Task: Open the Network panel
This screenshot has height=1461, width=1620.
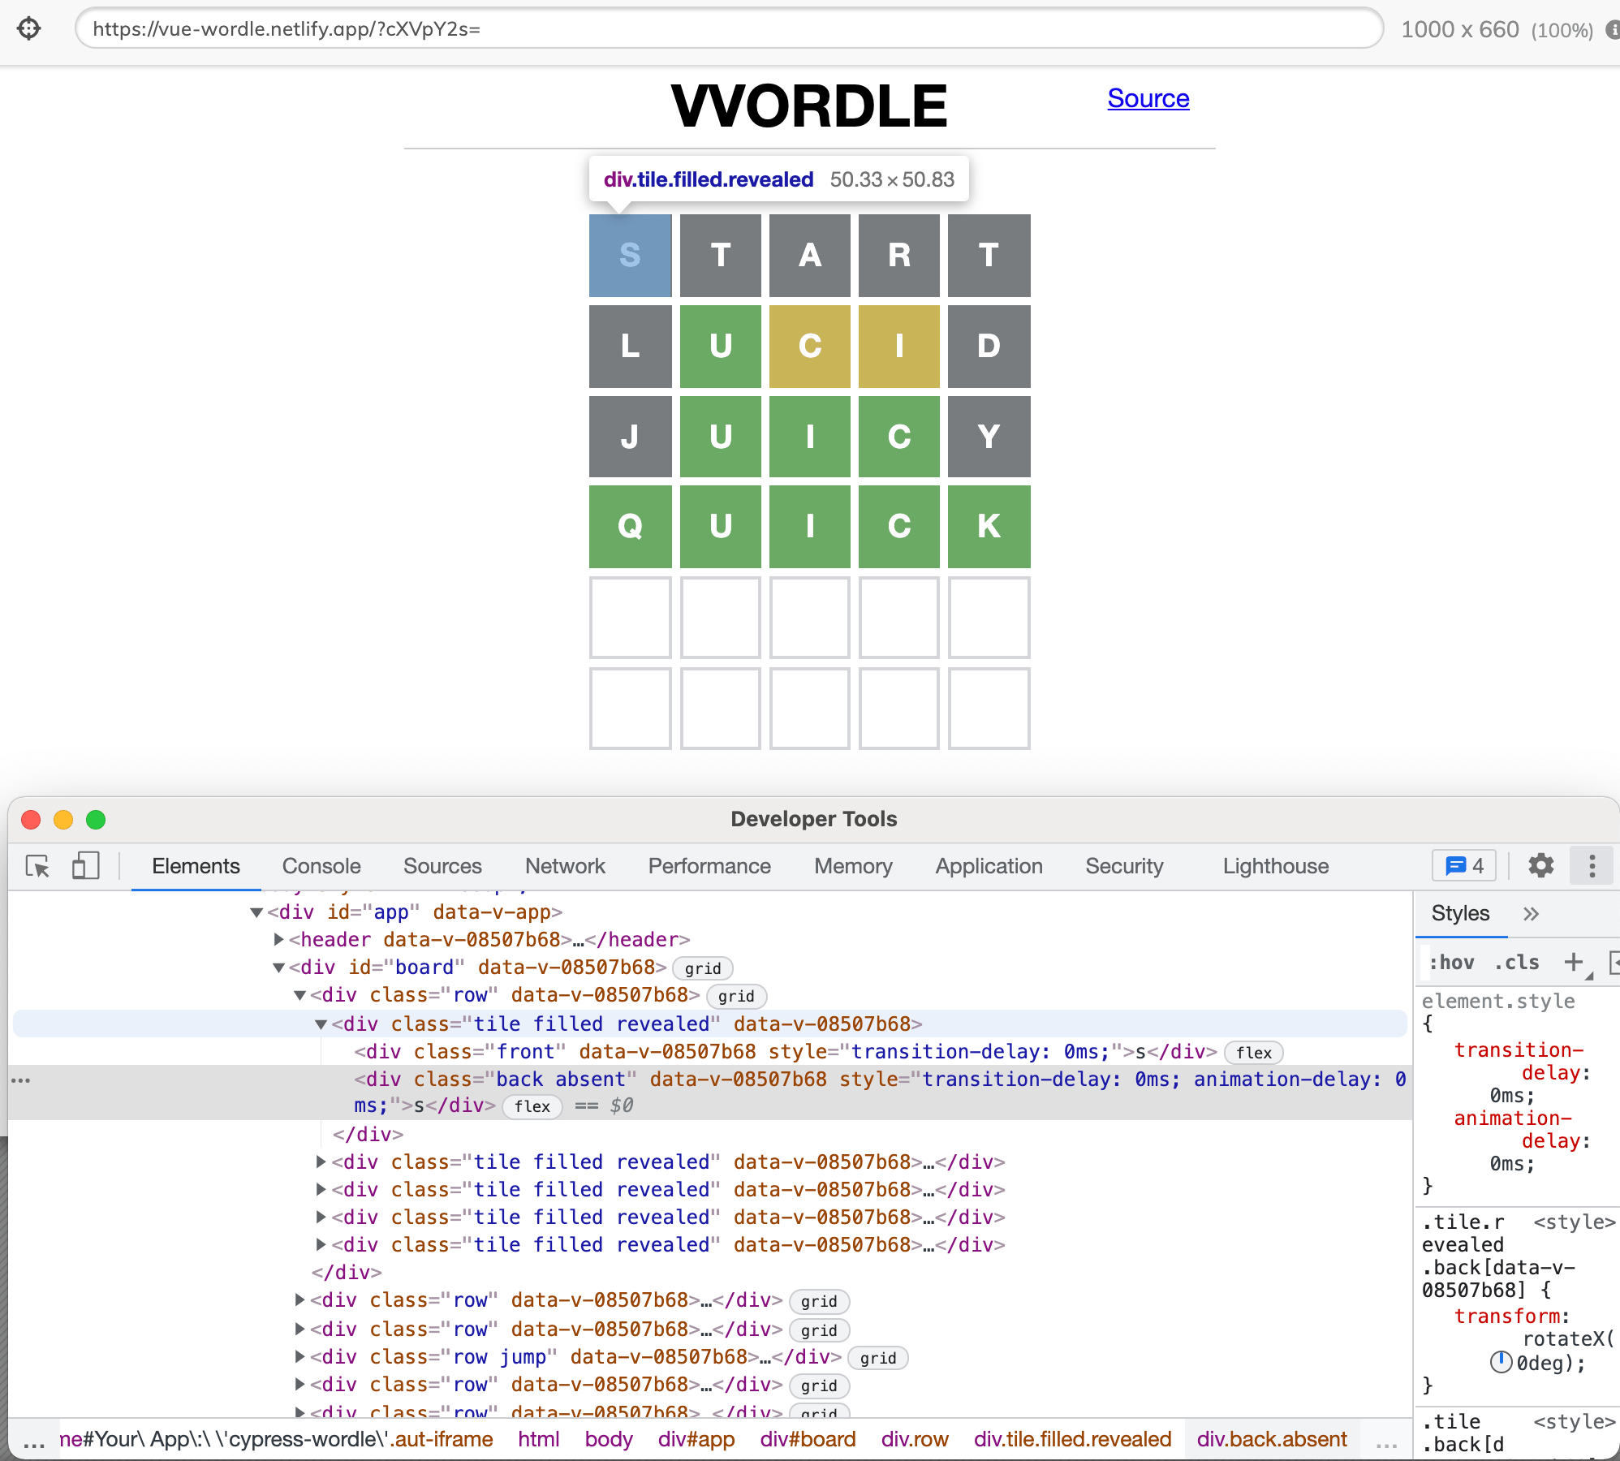Action: [565, 865]
